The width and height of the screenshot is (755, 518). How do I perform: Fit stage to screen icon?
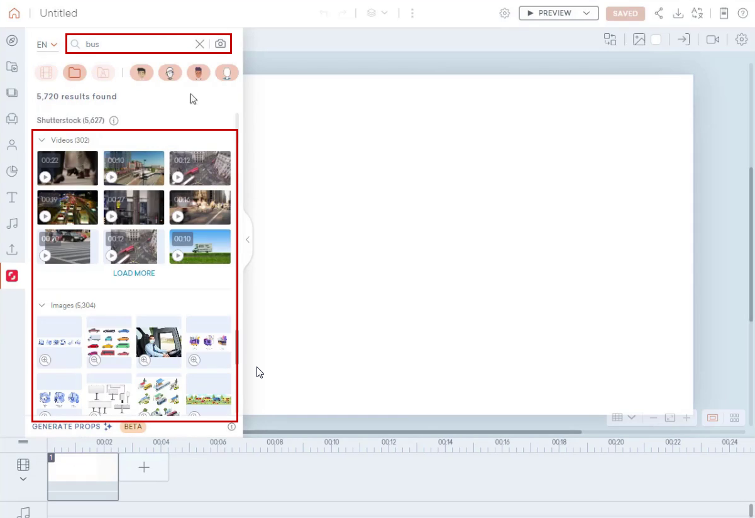(x=670, y=417)
